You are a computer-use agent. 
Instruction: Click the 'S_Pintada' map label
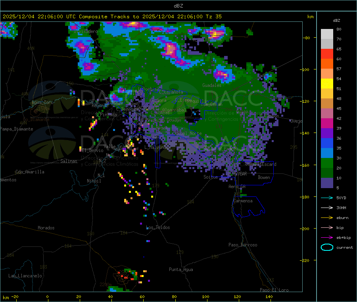[106, 115]
